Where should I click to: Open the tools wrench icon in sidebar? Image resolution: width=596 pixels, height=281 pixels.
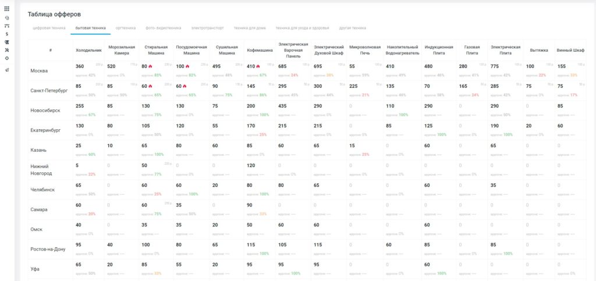coord(7,50)
